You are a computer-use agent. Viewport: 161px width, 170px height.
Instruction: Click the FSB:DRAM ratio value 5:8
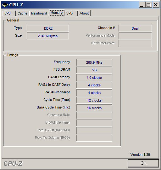coord(94,70)
